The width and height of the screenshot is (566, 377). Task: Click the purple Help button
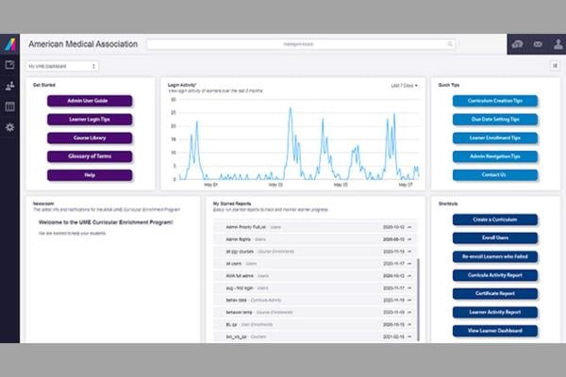coord(90,175)
